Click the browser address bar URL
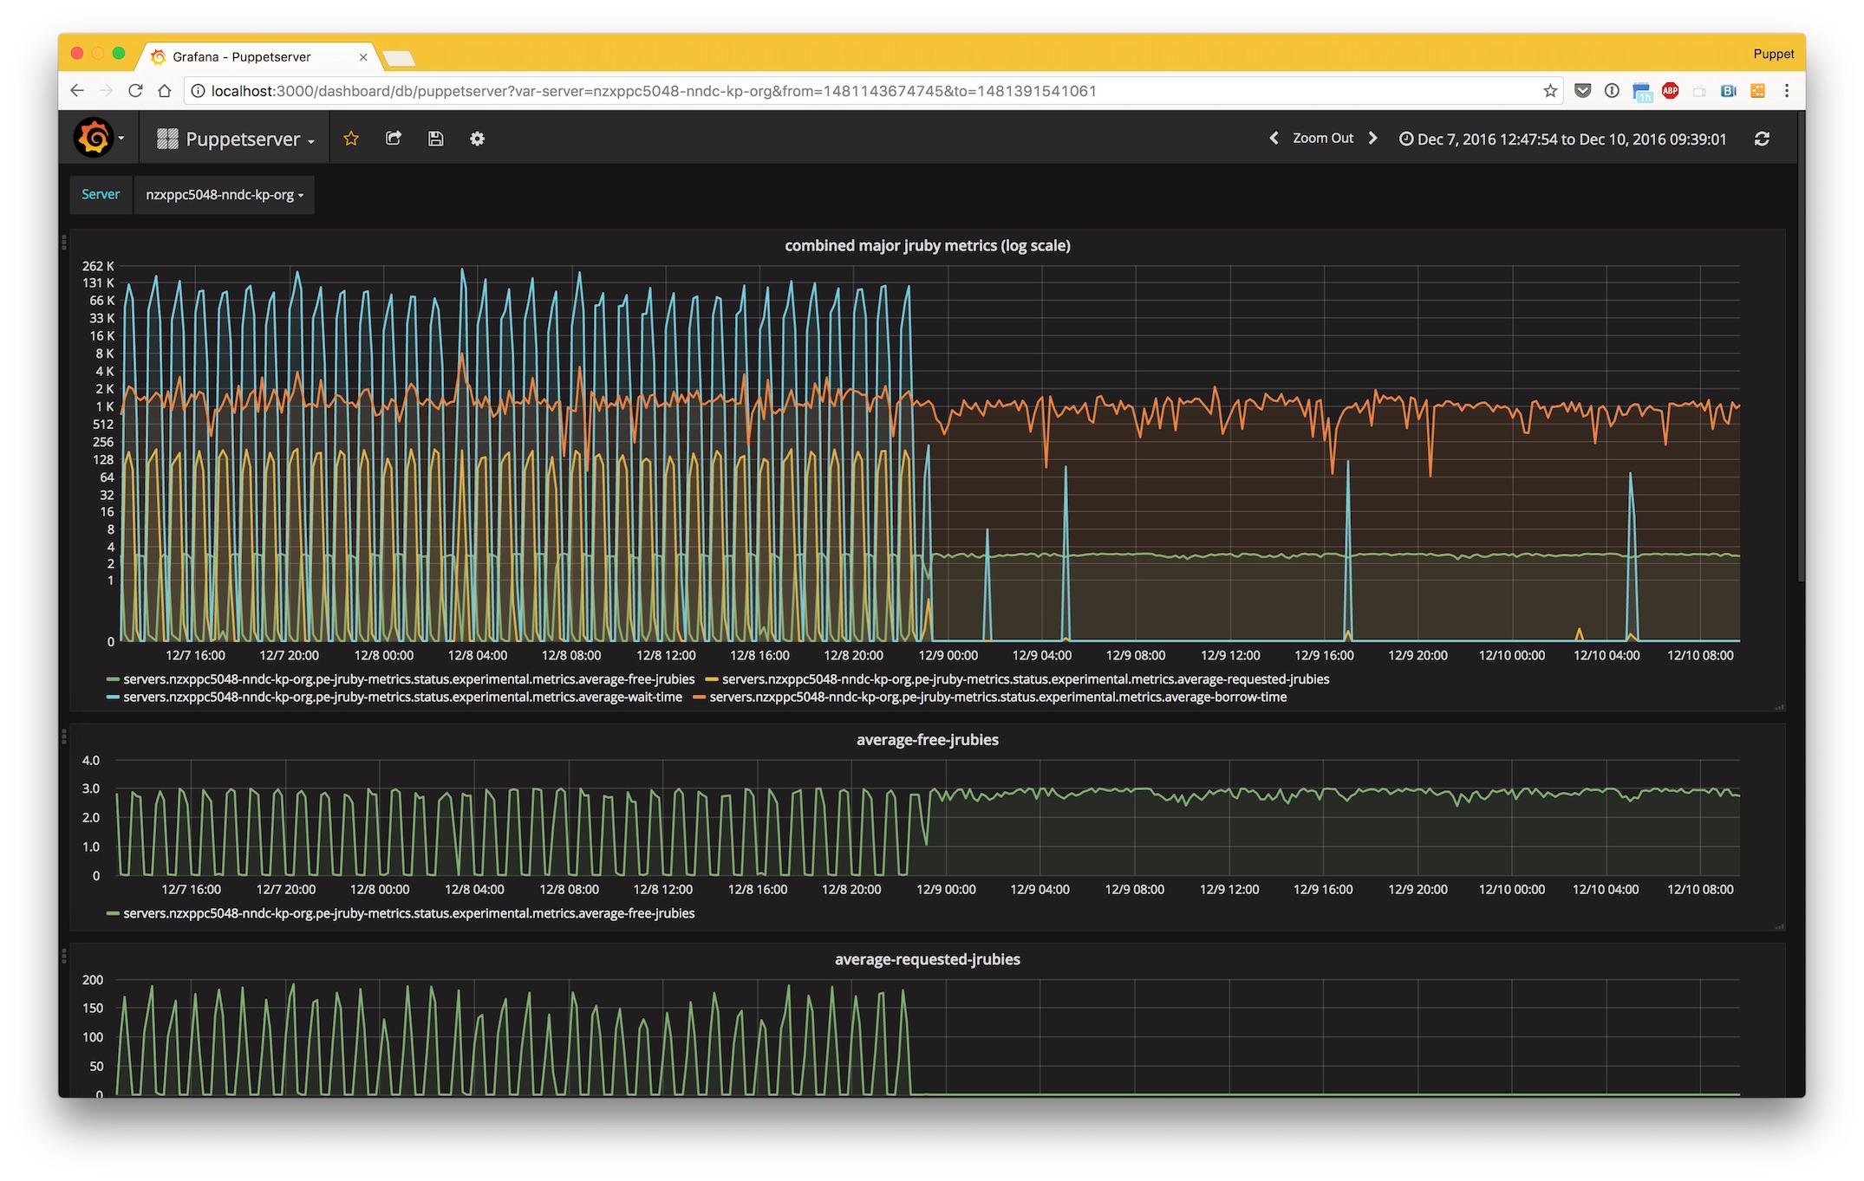Image resolution: width=1864 pixels, height=1181 pixels. [654, 91]
